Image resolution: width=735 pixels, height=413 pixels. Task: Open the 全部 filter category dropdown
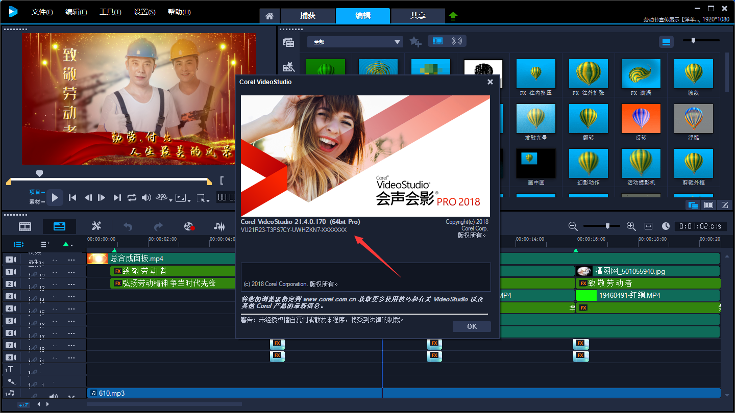(355, 42)
